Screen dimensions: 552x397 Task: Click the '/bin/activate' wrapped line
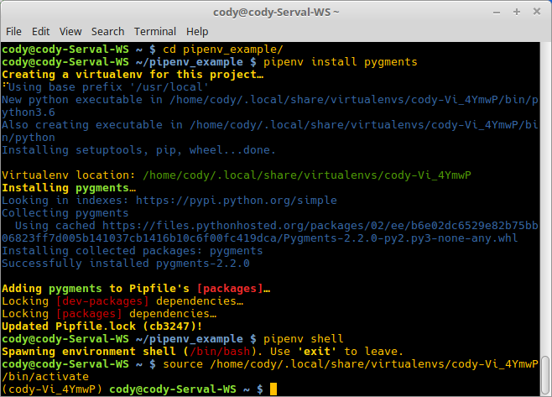(45, 377)
